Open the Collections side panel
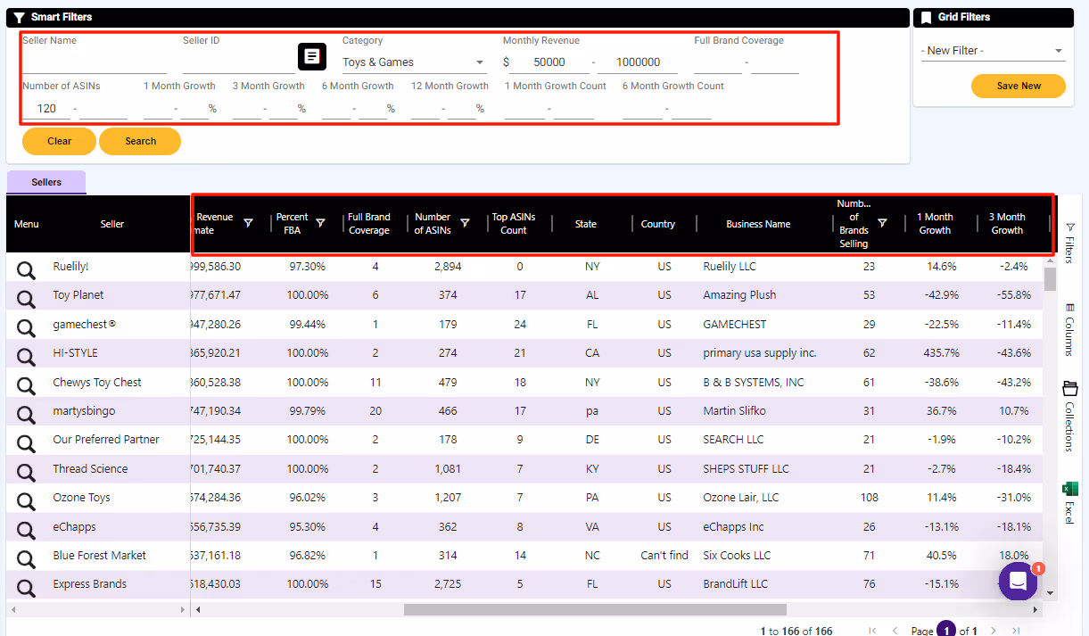The image size is (1089, 636). point(1070,417)
